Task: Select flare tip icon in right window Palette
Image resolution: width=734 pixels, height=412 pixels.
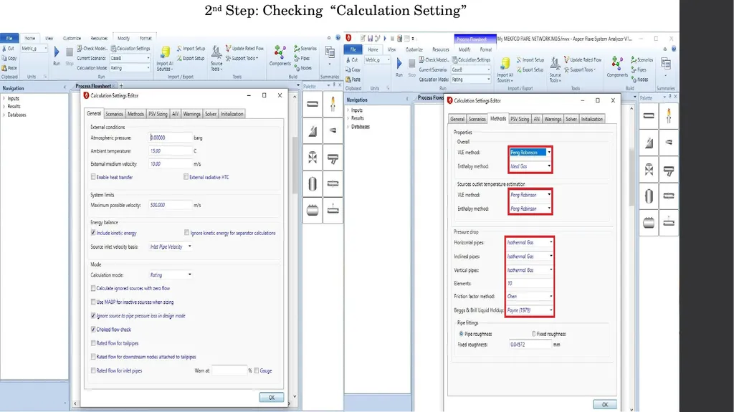Action: [669, 115]
